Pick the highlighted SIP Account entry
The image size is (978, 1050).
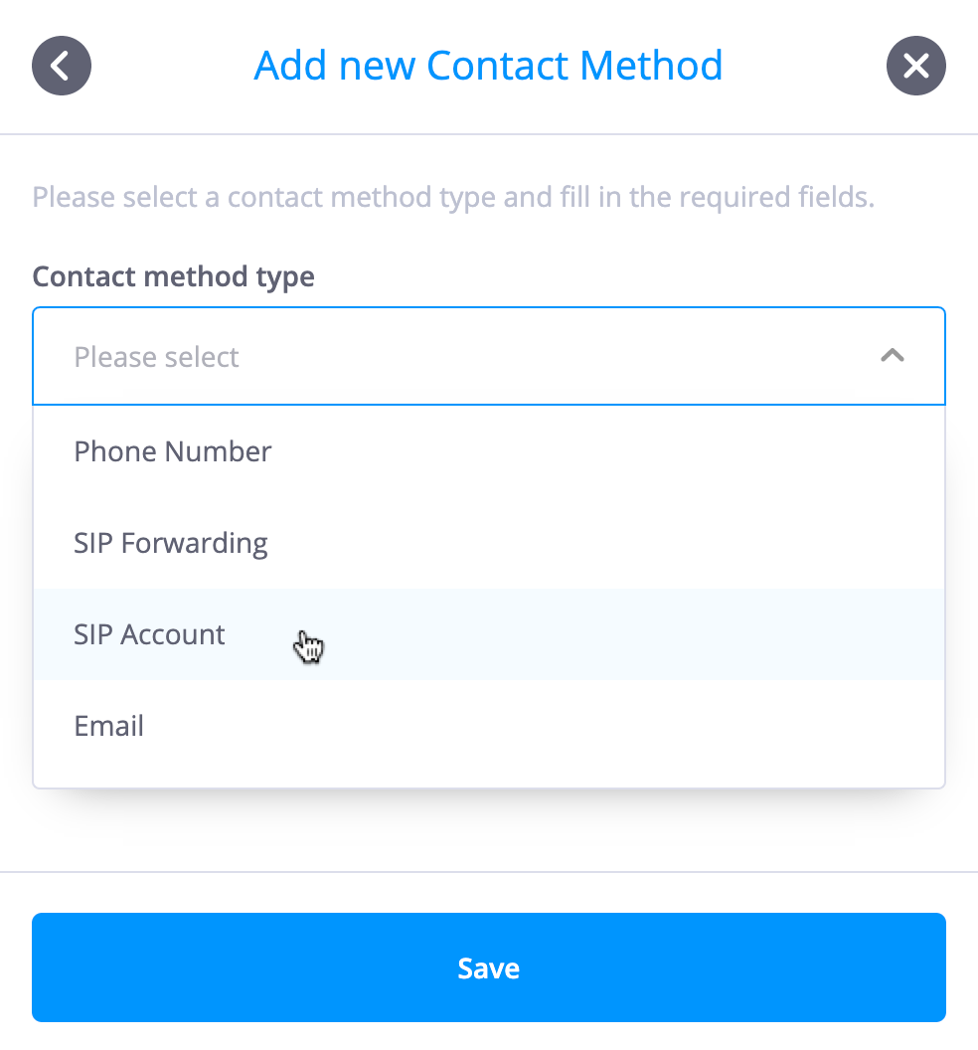tap(489, 634)
